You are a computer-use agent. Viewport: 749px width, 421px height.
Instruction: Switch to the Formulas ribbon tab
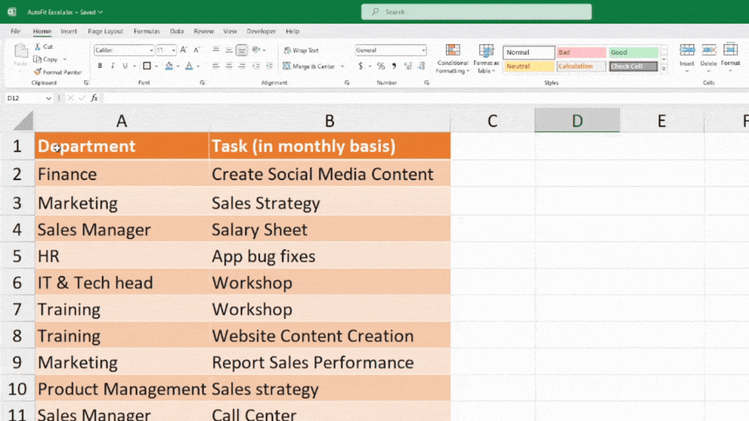point(146,31)
